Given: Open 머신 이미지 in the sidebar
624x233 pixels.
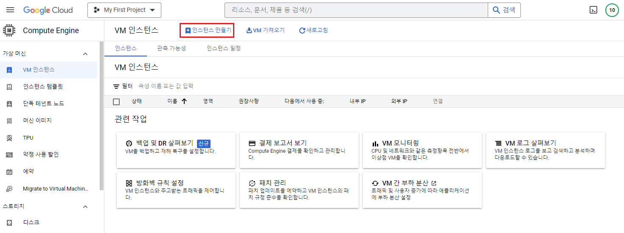Looking at the screenshot, I should [x=48, y=121].
